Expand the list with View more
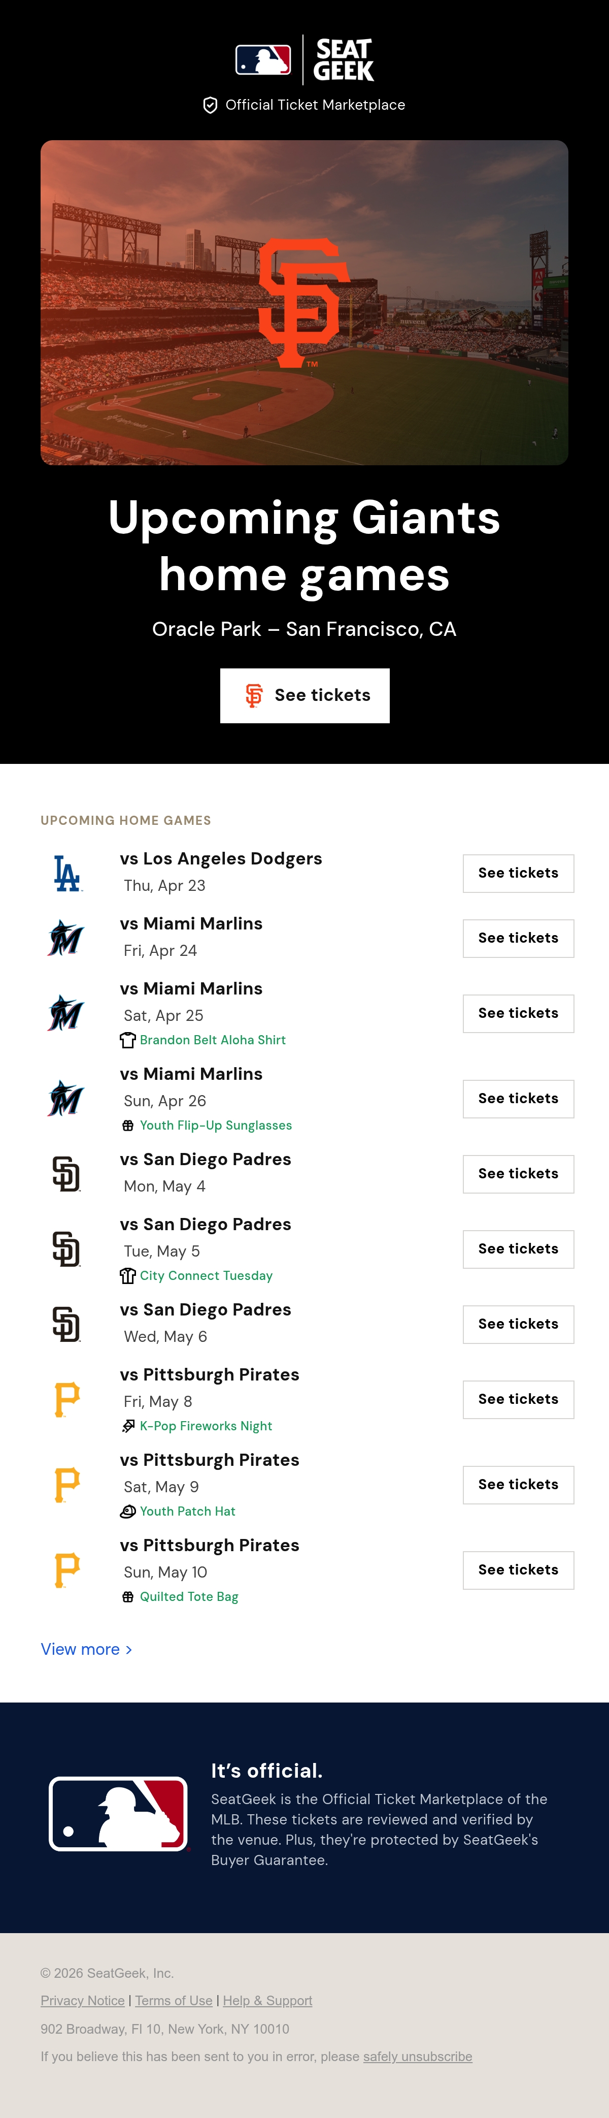The height and width of the screenshot is (2118, 609). (86, 1649)
